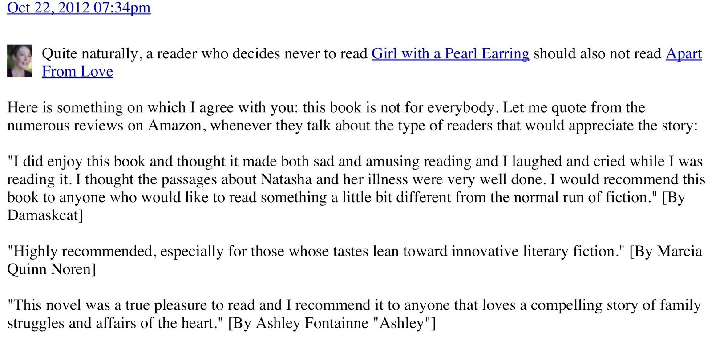712x345 pixels.
Task: Follow the 'Apart' book link at line end
Action: 684,54
